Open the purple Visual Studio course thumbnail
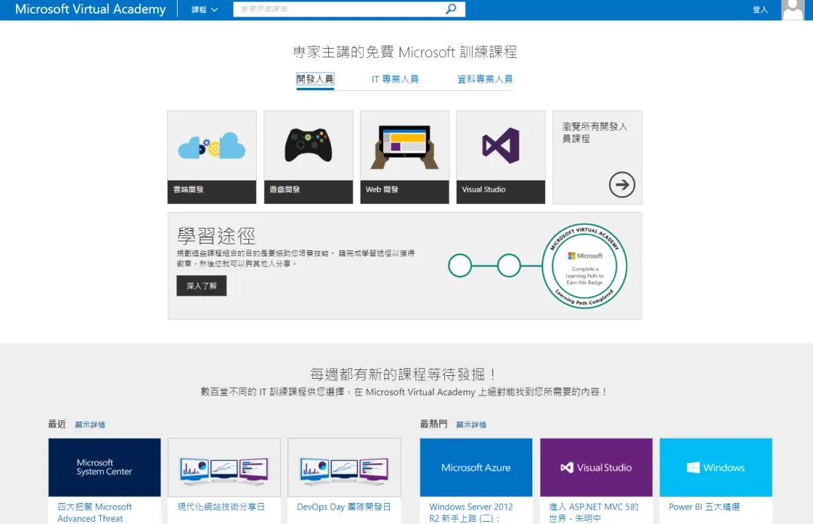 (596, 468)
